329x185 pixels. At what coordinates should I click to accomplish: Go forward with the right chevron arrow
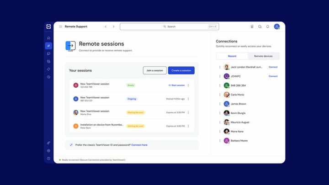tap(114, 26)
